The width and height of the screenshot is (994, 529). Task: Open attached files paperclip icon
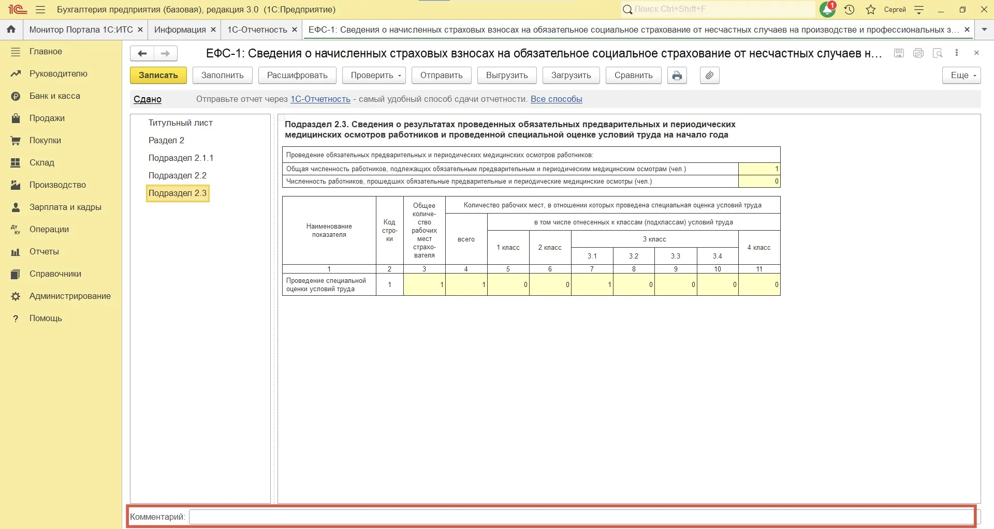710,75
